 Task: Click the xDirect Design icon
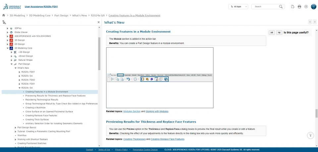pos(15,56)
